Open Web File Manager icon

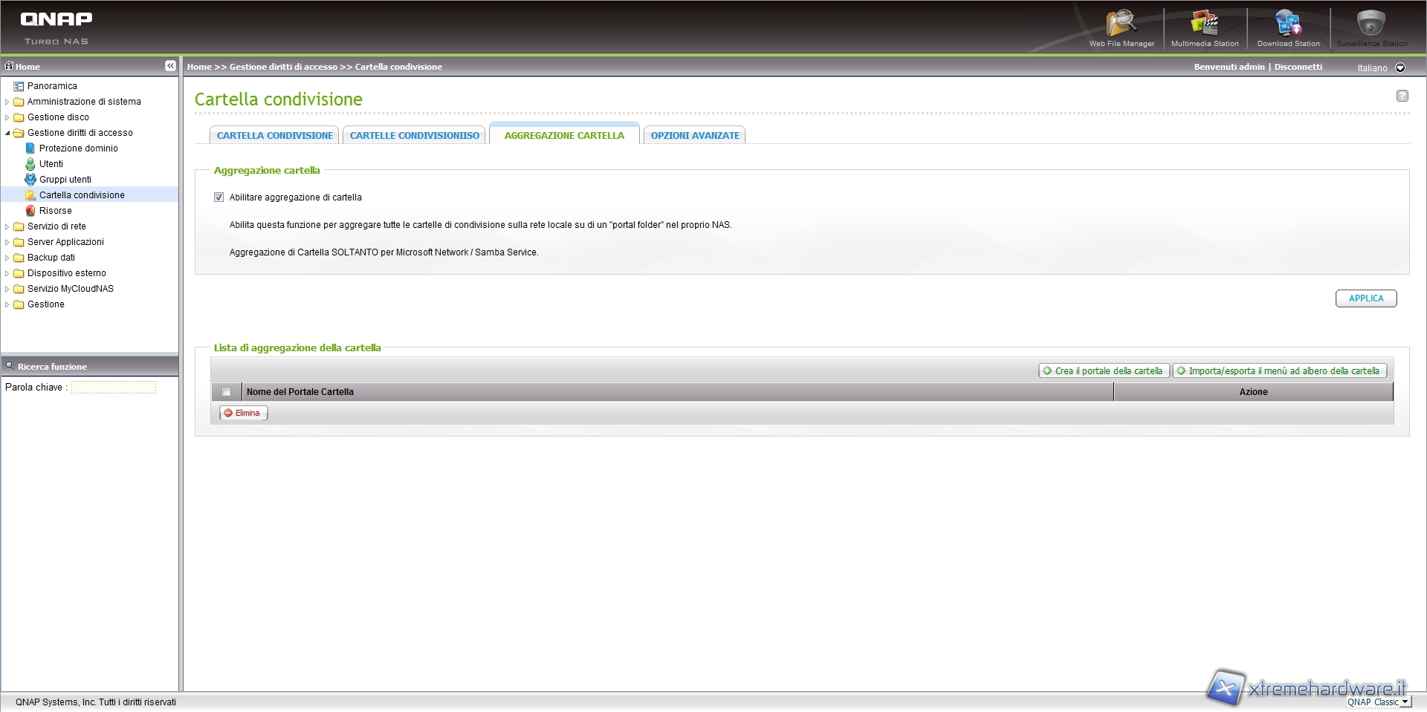1121,25
